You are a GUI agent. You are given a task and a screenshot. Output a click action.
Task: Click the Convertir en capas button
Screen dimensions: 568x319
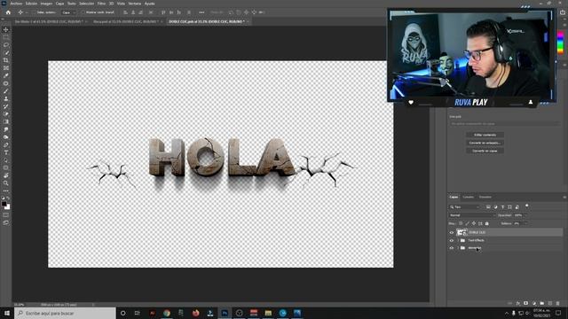tap(485, 151)
